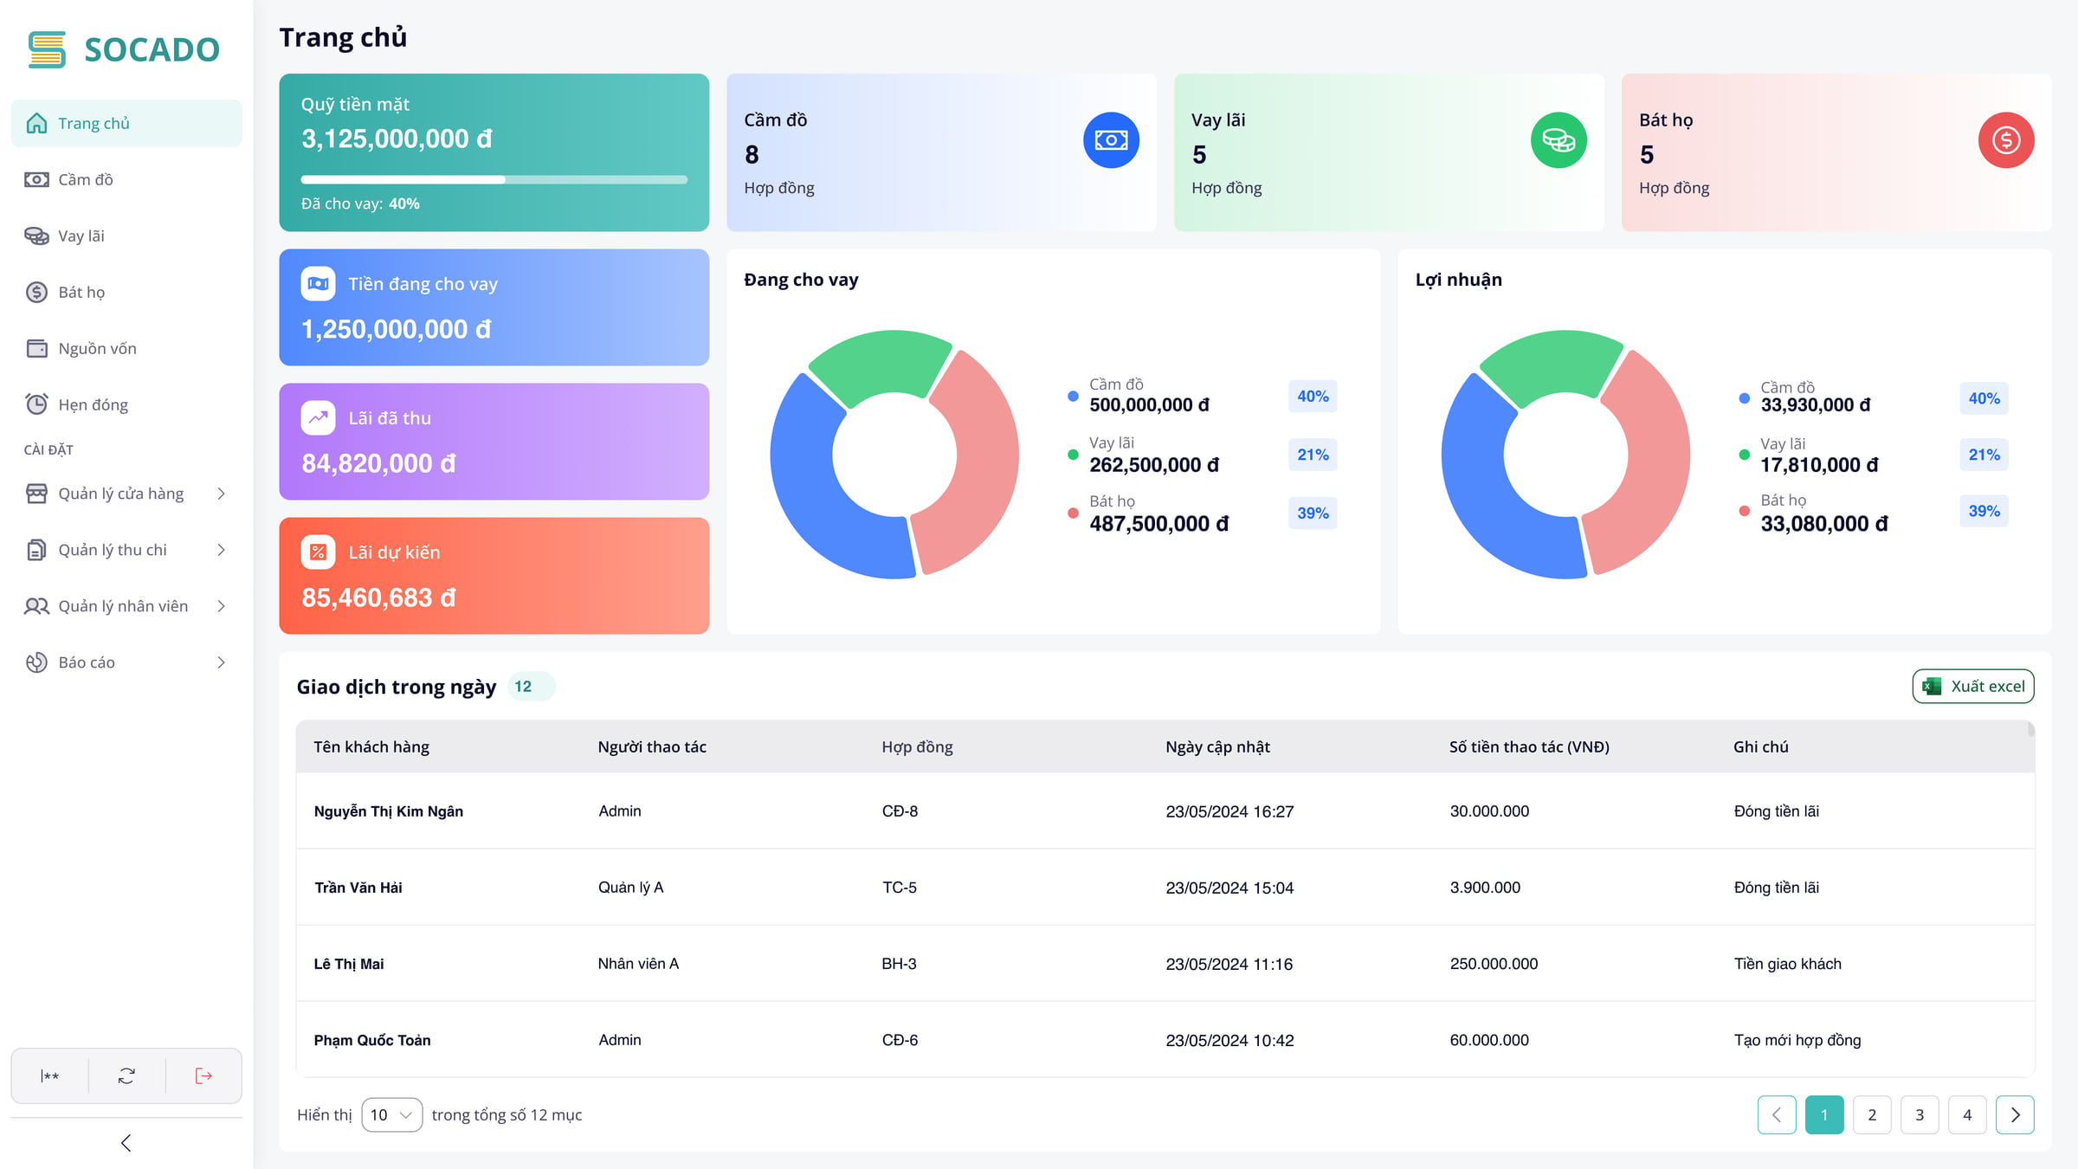2078x1169 pixels.
Task: Go to next page arrow
Action: pyautogui.click(x=2015, y=1115)
